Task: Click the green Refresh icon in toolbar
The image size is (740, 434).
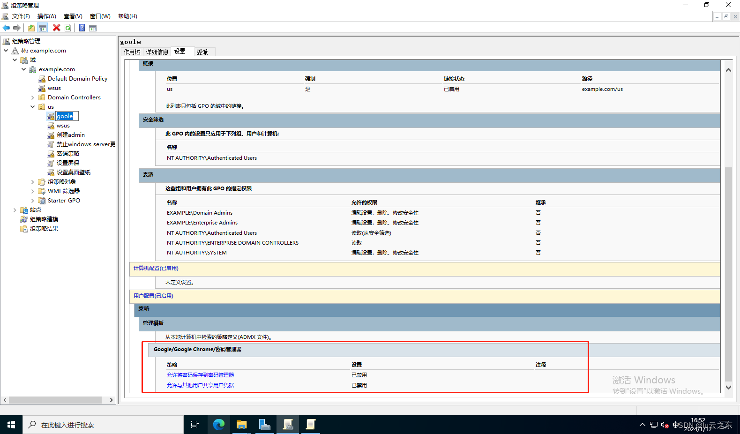Action: 68,28
